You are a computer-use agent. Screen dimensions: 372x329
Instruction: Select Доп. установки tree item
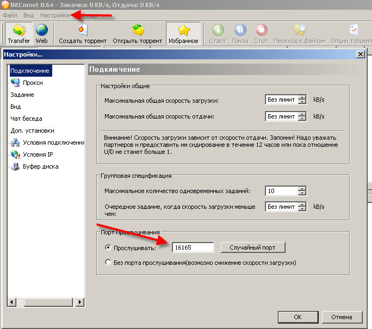click(x=32, y=131)
